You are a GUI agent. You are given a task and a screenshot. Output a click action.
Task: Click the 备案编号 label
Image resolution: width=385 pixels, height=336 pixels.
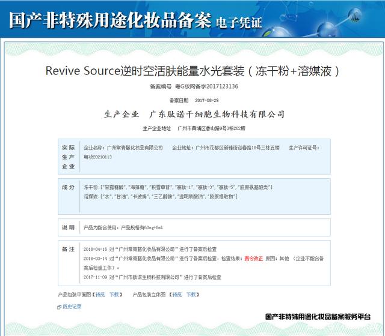click(x=161, y=86)
